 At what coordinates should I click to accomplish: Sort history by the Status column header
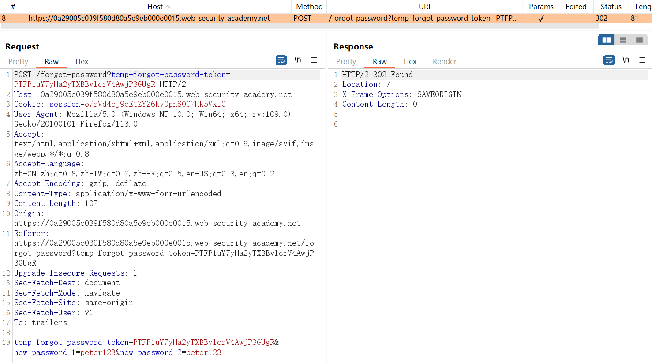click(x=611, y=7)
